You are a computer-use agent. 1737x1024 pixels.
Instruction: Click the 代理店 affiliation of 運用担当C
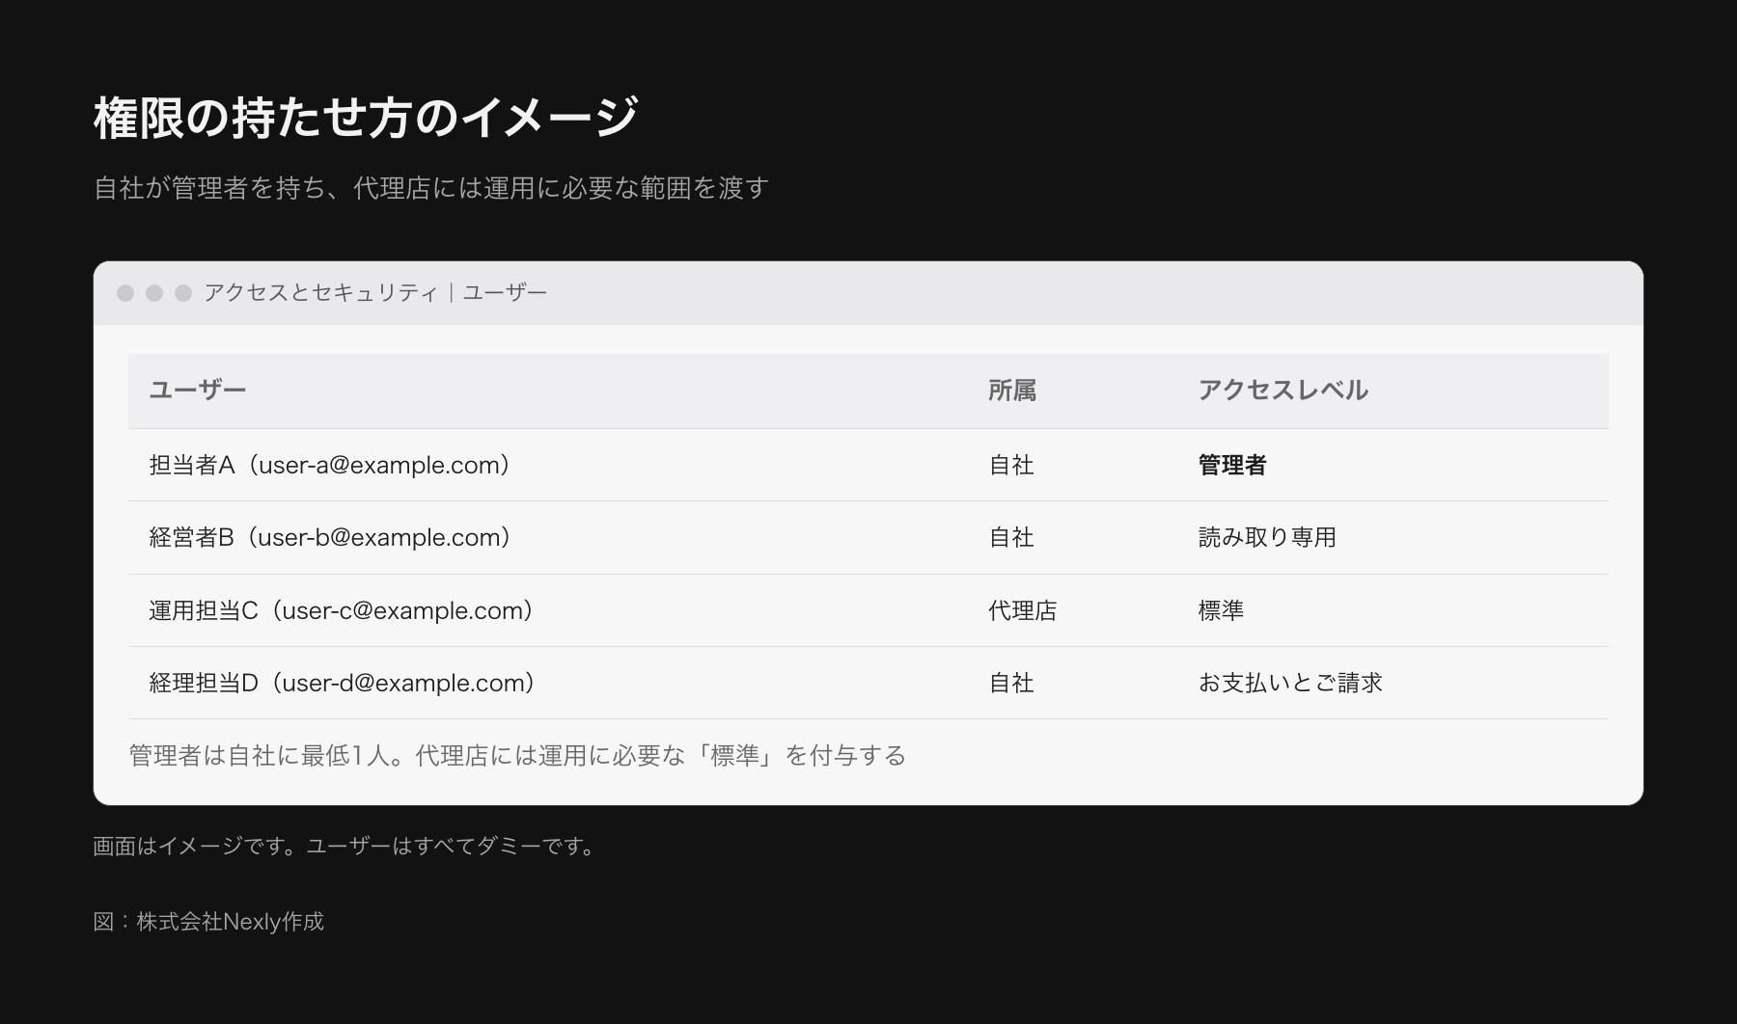[1023, 610]
